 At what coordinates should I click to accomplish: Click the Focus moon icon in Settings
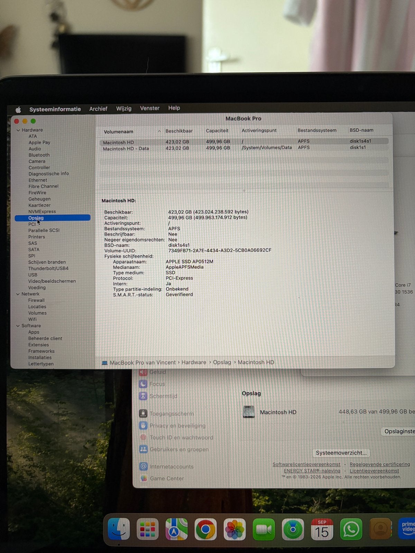tap(143, 384)
